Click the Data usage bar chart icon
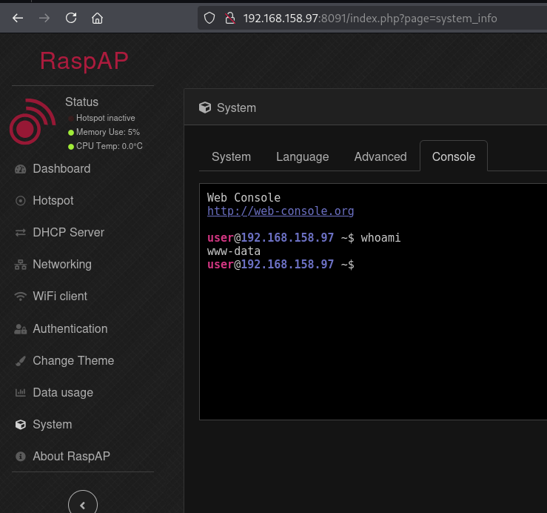 [20, 393]
